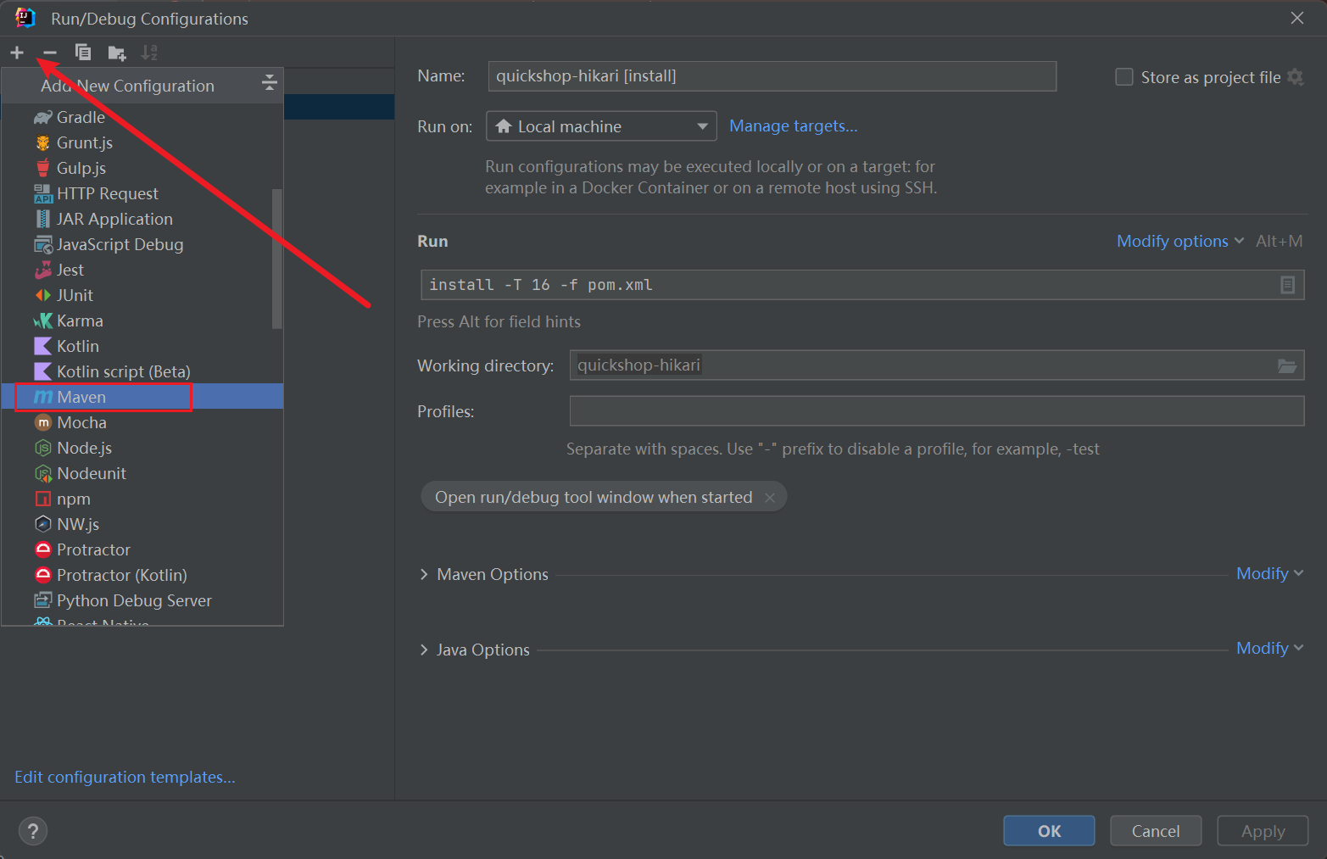Screen dimensions: 1327x859
Task: Click the Profiles input field
Action: 937,411
